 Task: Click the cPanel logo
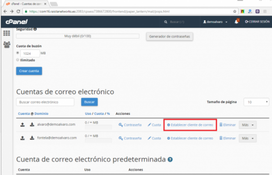16,22
